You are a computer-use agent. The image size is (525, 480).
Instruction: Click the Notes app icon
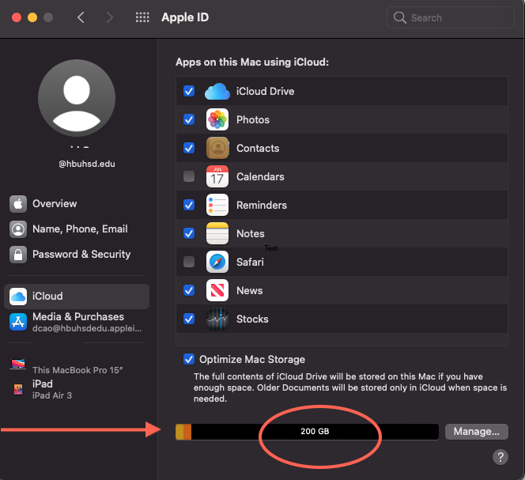coord(217,233)
